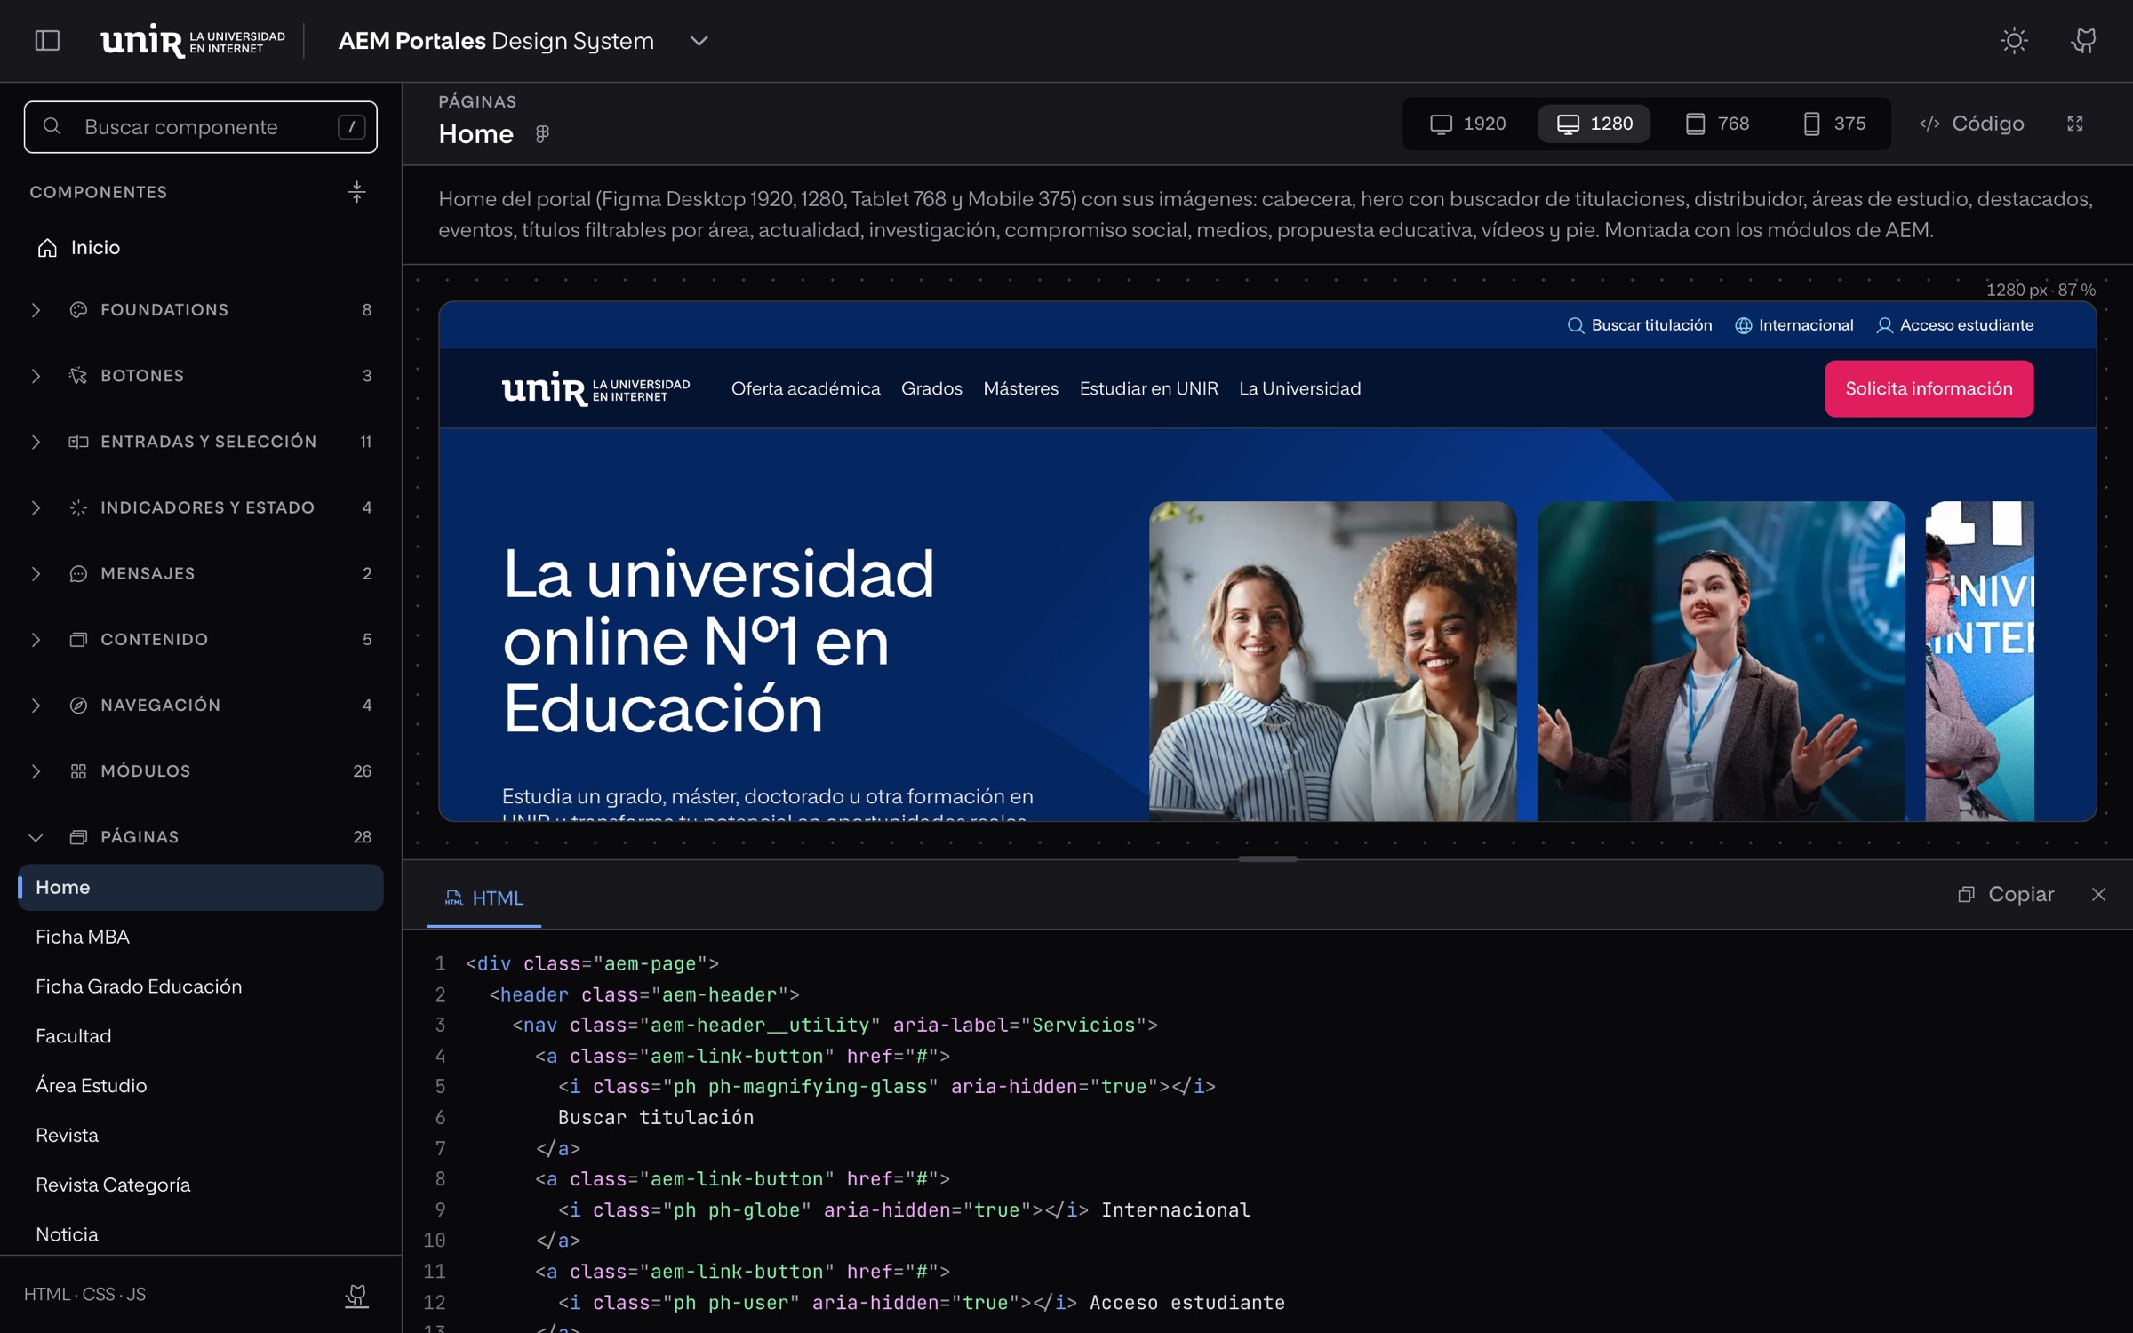Expand the MÓDULOS section
The width and height of the screenshot is (2133, 1333).
[201, 770]
